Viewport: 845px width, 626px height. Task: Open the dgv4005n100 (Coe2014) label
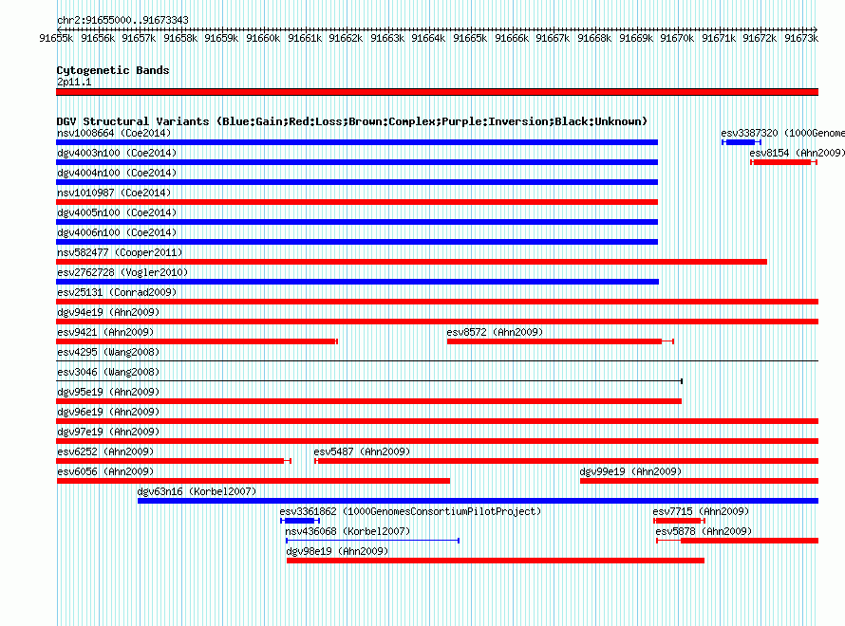pos(117,212)
